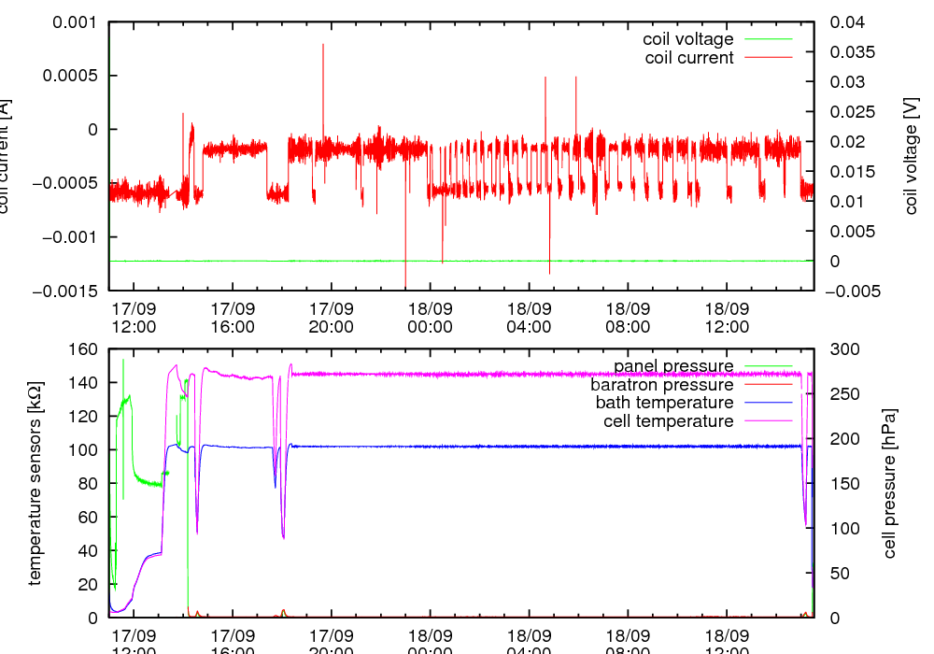Click the "coil voltage [V]" axis title
Image resolution: width=934 pixels, height=654 pixels.
pyautogui.click(x=913, y=156)
